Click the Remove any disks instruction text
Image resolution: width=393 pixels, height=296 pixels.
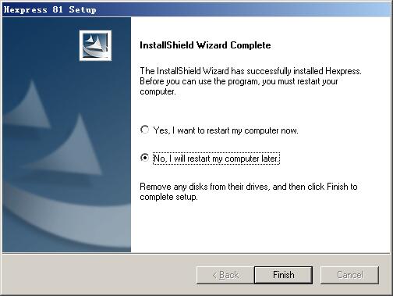pos(249,191)
